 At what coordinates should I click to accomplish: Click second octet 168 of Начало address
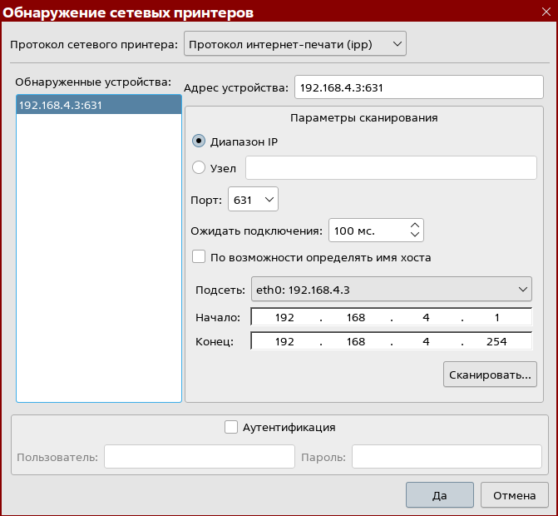356,317
